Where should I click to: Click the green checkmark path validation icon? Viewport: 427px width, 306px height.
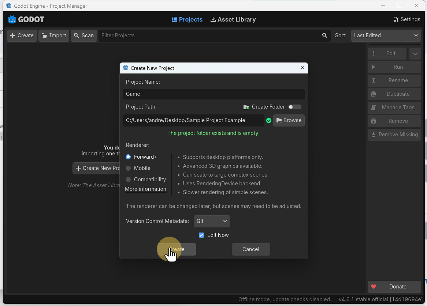[269, 120]
